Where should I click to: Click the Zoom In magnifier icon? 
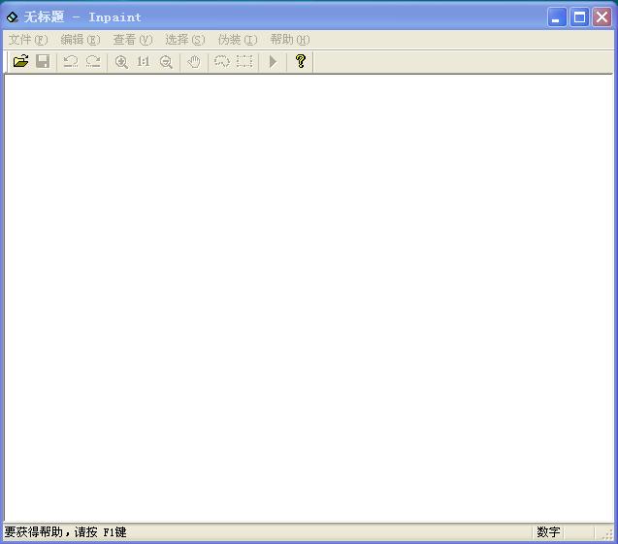121,61
